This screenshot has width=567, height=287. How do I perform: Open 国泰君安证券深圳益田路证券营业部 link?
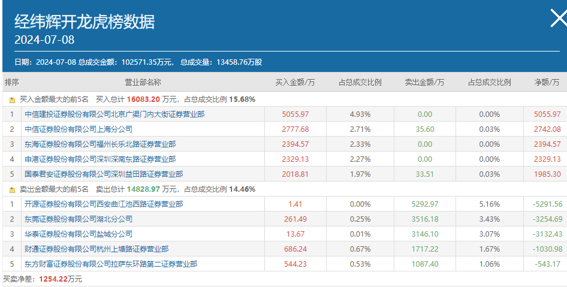pyautogui.click(x=104, y=174)
